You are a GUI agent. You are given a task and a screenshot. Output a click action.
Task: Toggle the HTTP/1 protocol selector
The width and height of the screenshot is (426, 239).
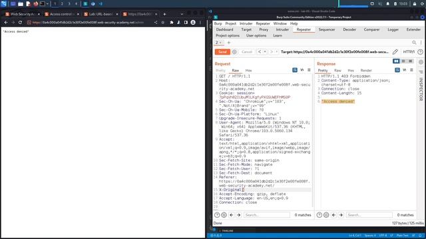[409, 52]
